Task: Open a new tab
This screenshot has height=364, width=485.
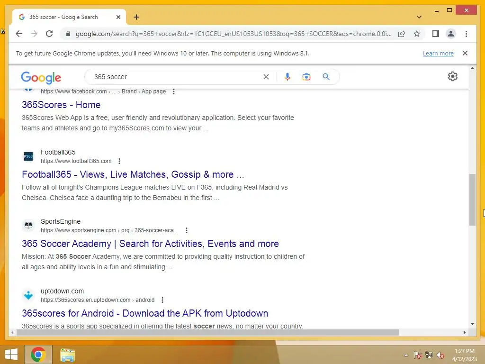Action: tap(136, 17)
